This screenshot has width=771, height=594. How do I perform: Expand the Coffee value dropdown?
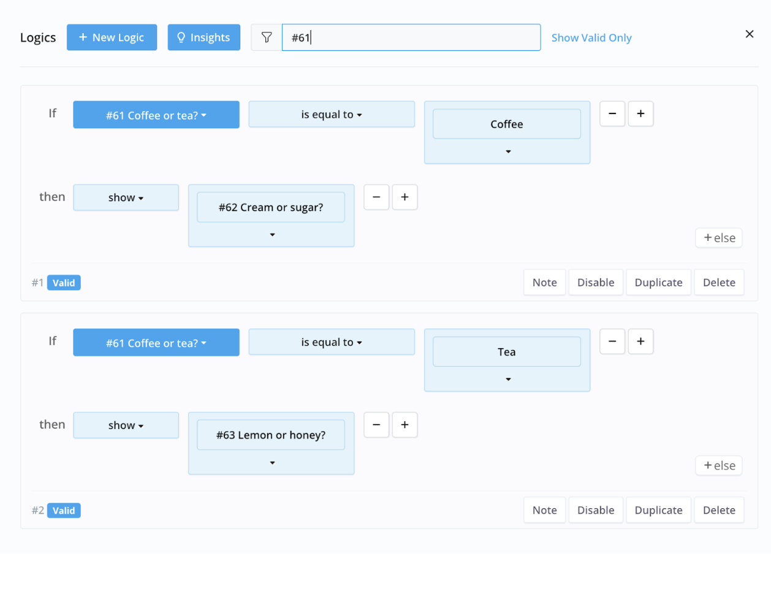pos(507,151)
